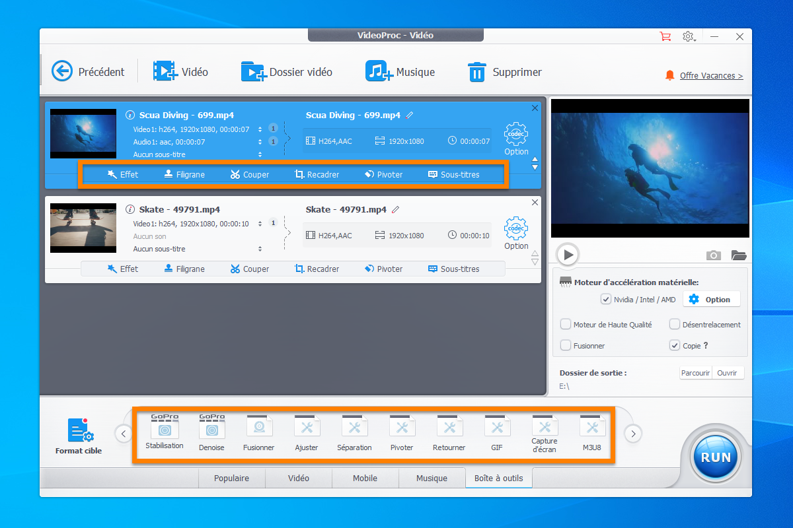Show info for Skate - 49791.mp4
The width and height of the screenshot is (793, 528).
[130, 210]
